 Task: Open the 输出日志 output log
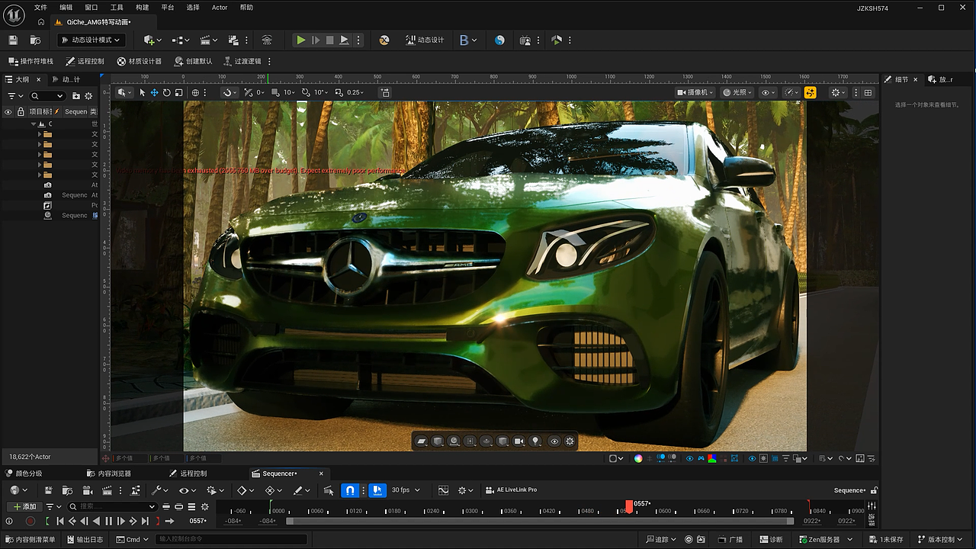[85, 539]
